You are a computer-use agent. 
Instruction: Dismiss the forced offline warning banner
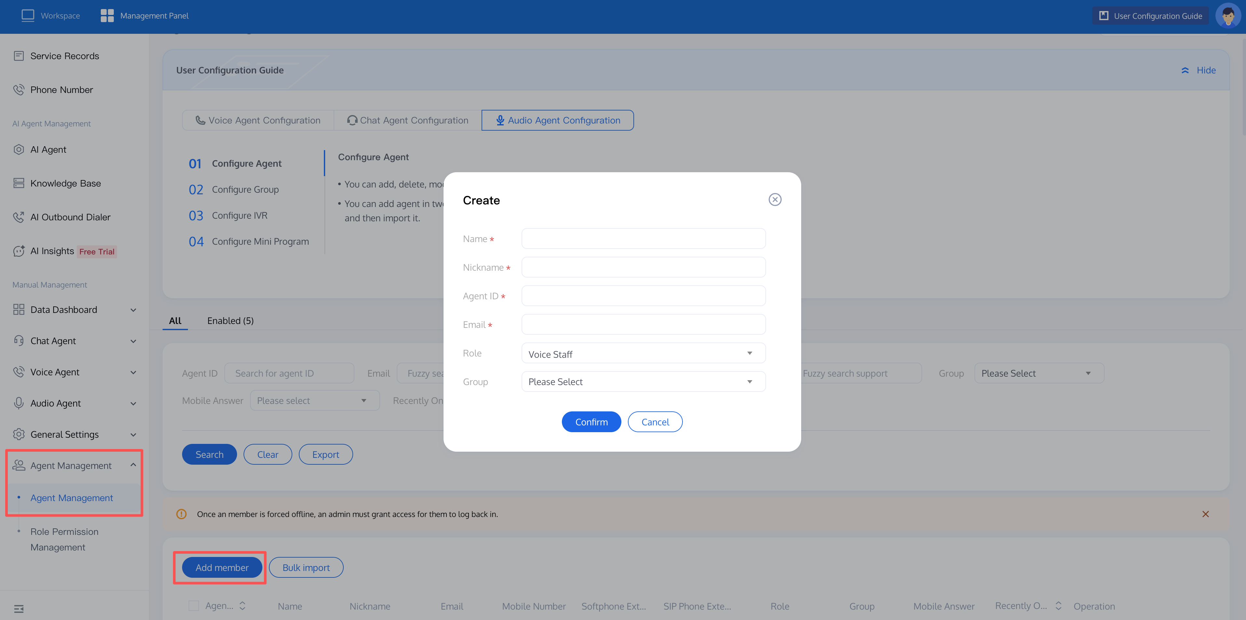[x=1205, y=514]
